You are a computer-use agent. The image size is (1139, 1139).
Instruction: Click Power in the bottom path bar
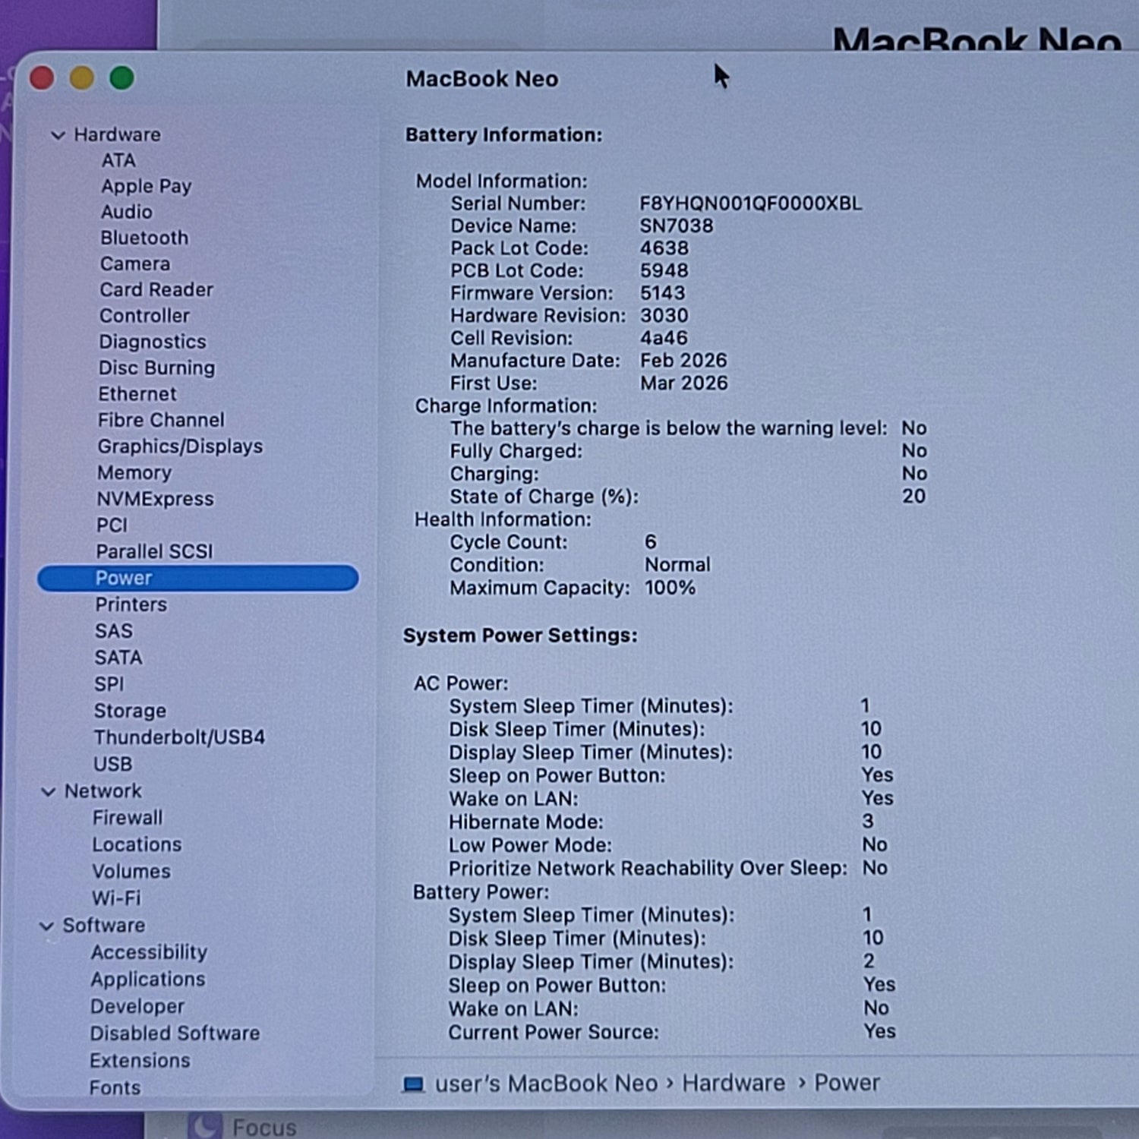tap(847, 1084)
